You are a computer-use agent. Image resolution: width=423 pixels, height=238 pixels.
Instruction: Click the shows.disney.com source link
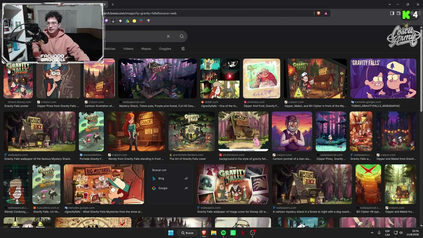(19, 102)
